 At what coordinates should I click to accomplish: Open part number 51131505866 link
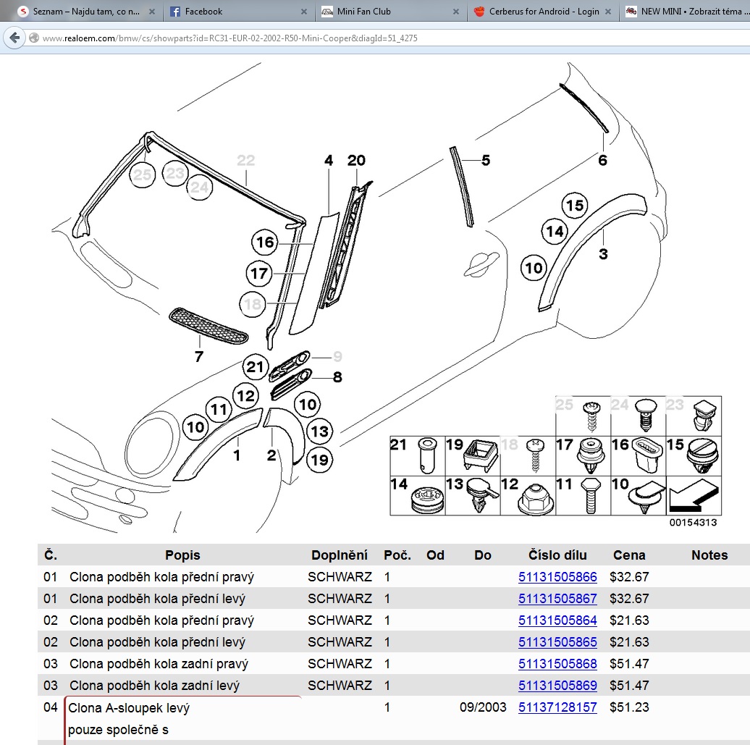tap(557, 577)
